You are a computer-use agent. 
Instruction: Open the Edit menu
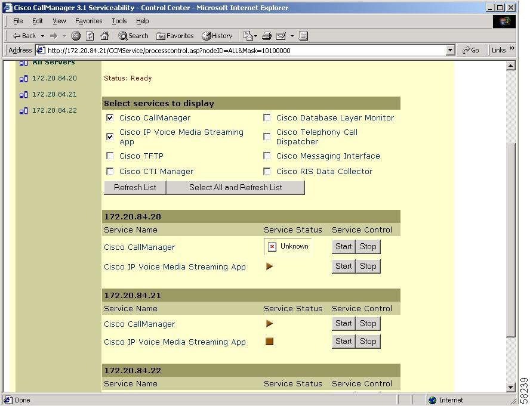38,21
